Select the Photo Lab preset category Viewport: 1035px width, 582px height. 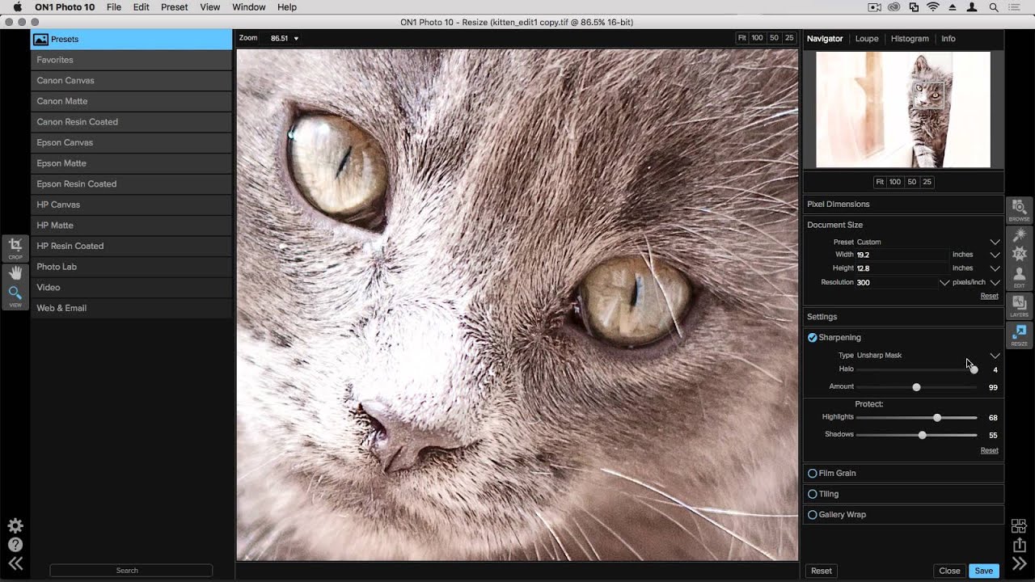tap(132, 267)
